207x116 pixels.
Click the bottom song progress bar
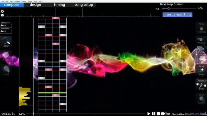[86, 114]
